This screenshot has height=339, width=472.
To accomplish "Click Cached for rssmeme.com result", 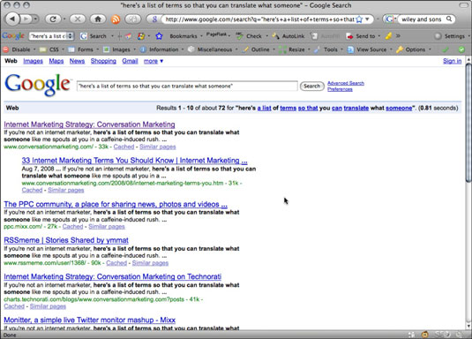I will coord(116,263).
